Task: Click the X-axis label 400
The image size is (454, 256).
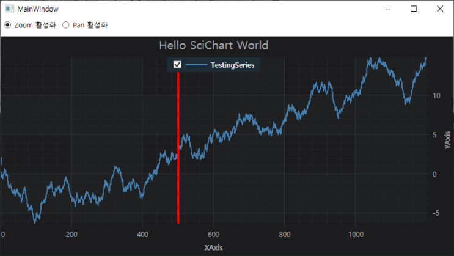Action: (x=142, y=234)
